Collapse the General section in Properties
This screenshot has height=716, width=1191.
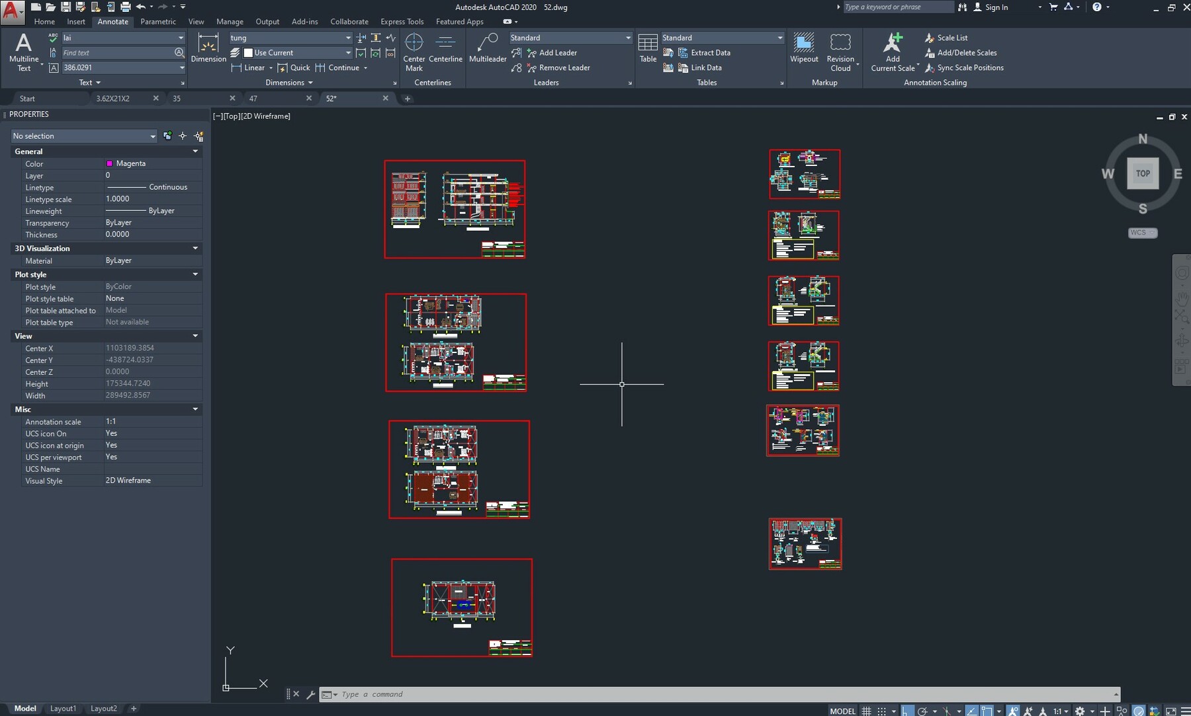(195, 151)
